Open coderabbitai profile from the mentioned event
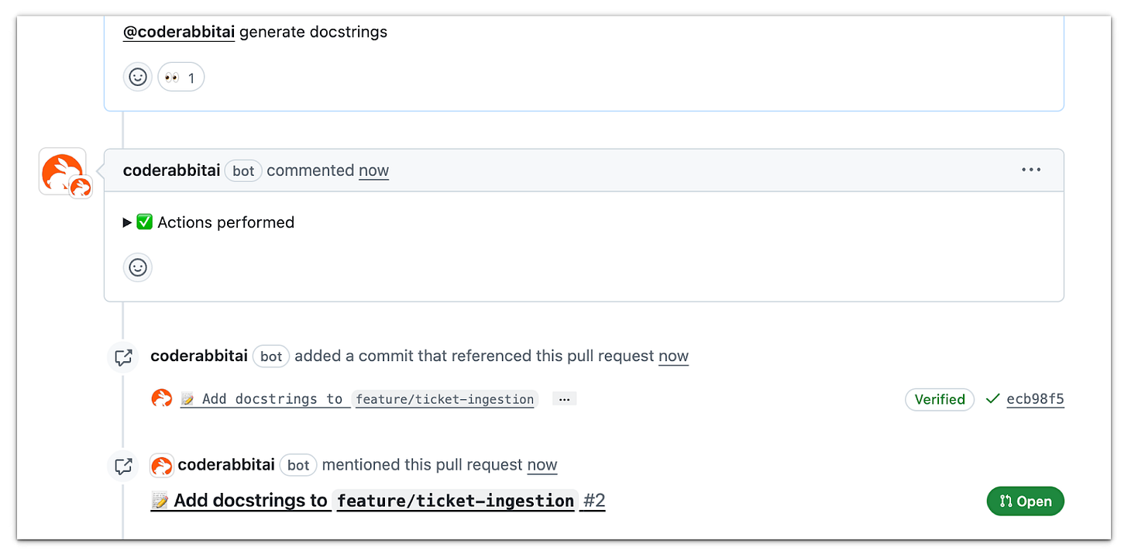The width and height of the screenshot is (1128, 558). pos(226,465)
